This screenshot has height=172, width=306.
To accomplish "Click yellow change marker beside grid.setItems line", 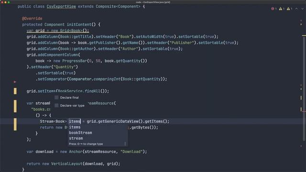I will tap(15, 91).
